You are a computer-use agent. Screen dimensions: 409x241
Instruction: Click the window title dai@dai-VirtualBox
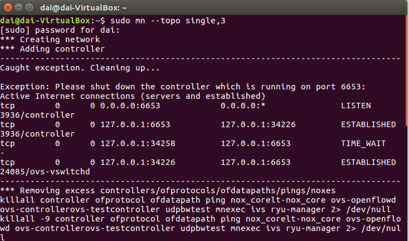tap(84, 8)
